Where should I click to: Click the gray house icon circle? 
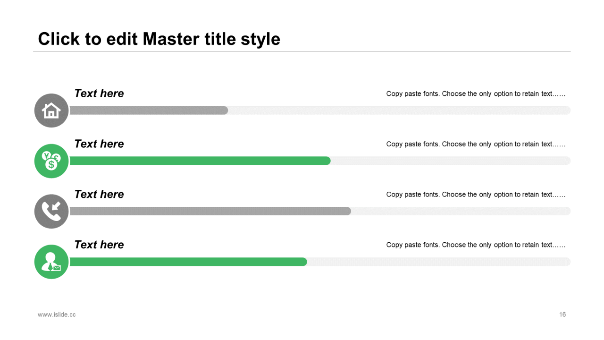pyautogui.click(x=51, y=110)
